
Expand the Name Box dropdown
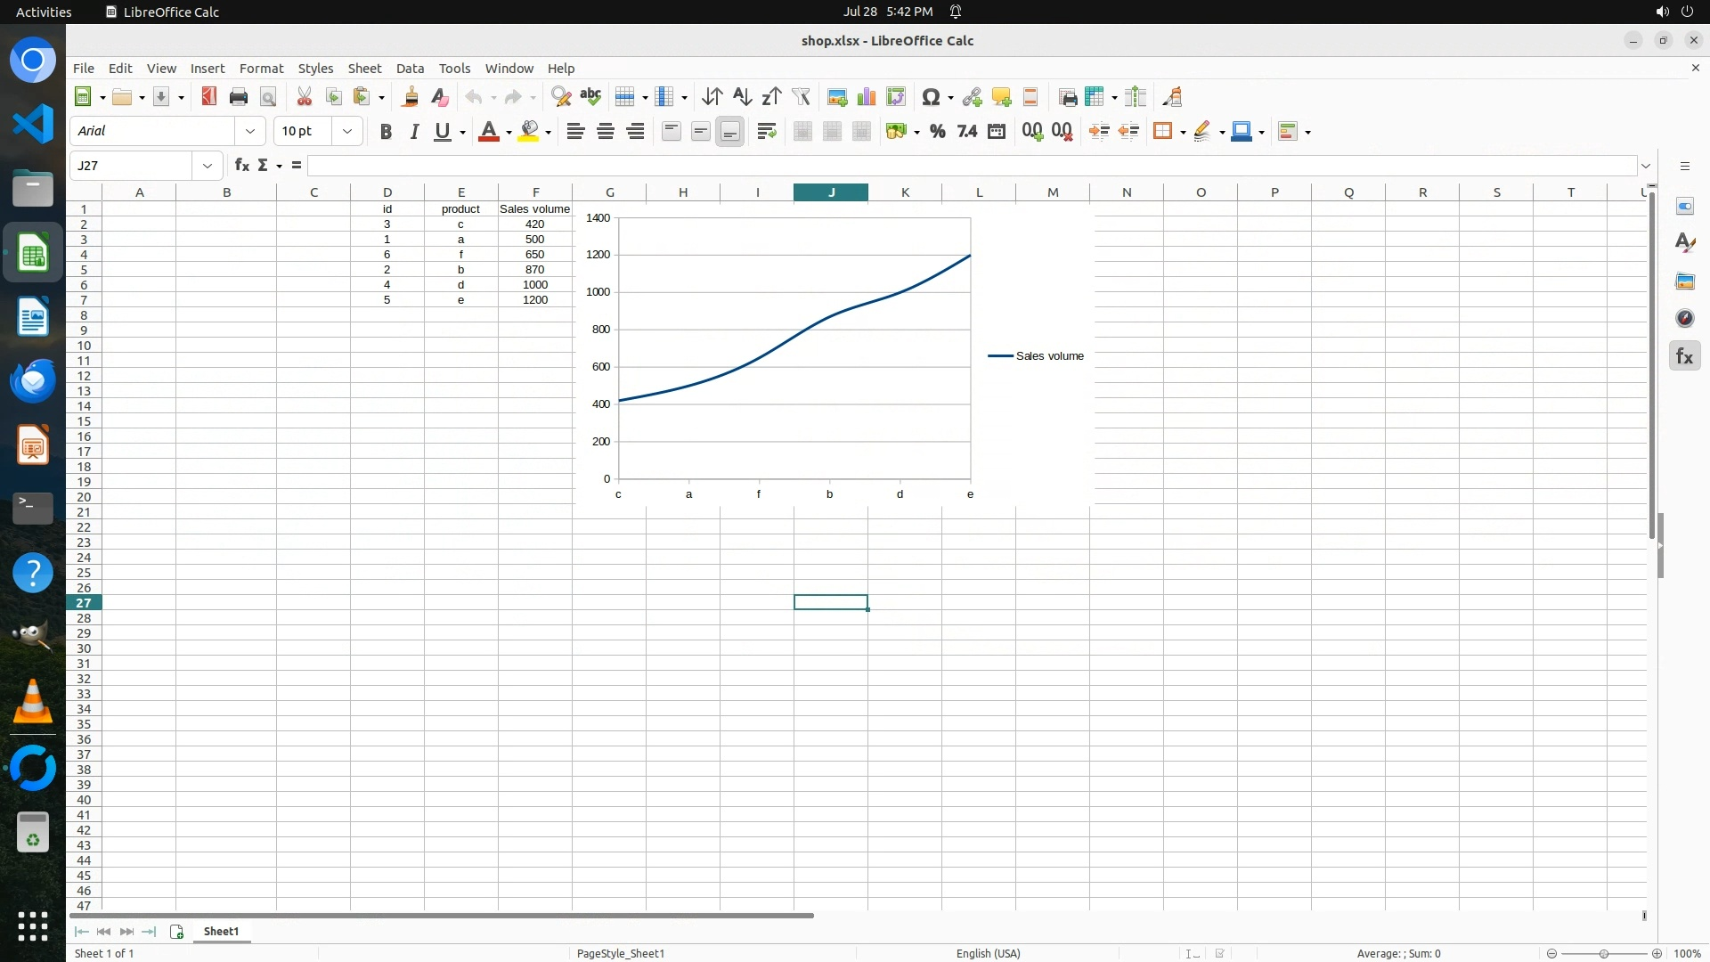click(x=208, y=166)
